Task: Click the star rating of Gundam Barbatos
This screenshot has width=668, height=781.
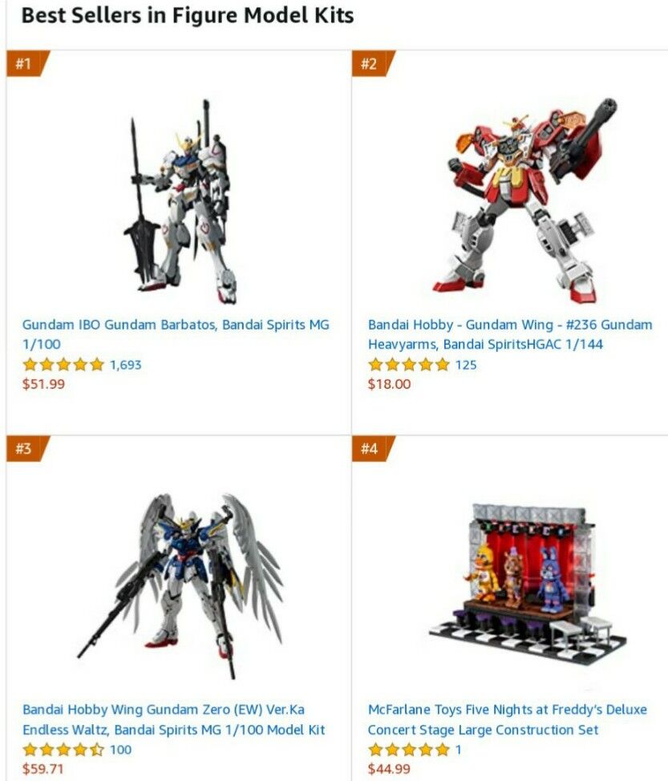Action: pyautogui.click(x=63, y=365)
